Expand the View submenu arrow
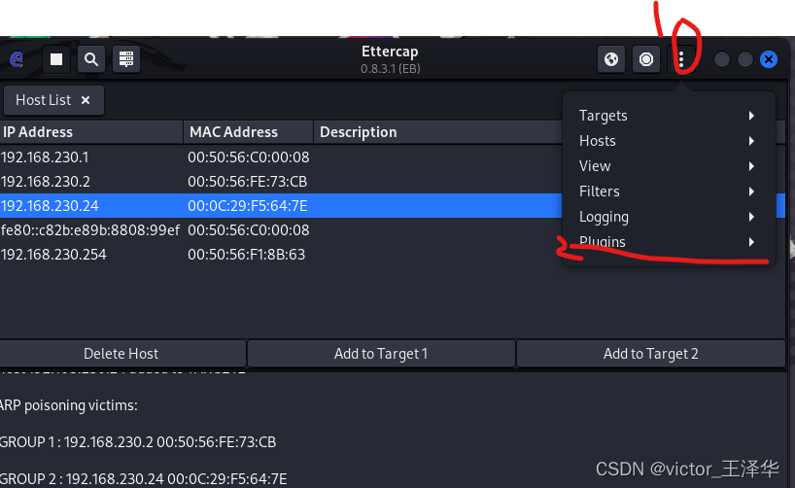The width and height of the screenshot is (795, 488). coord(751,166)
